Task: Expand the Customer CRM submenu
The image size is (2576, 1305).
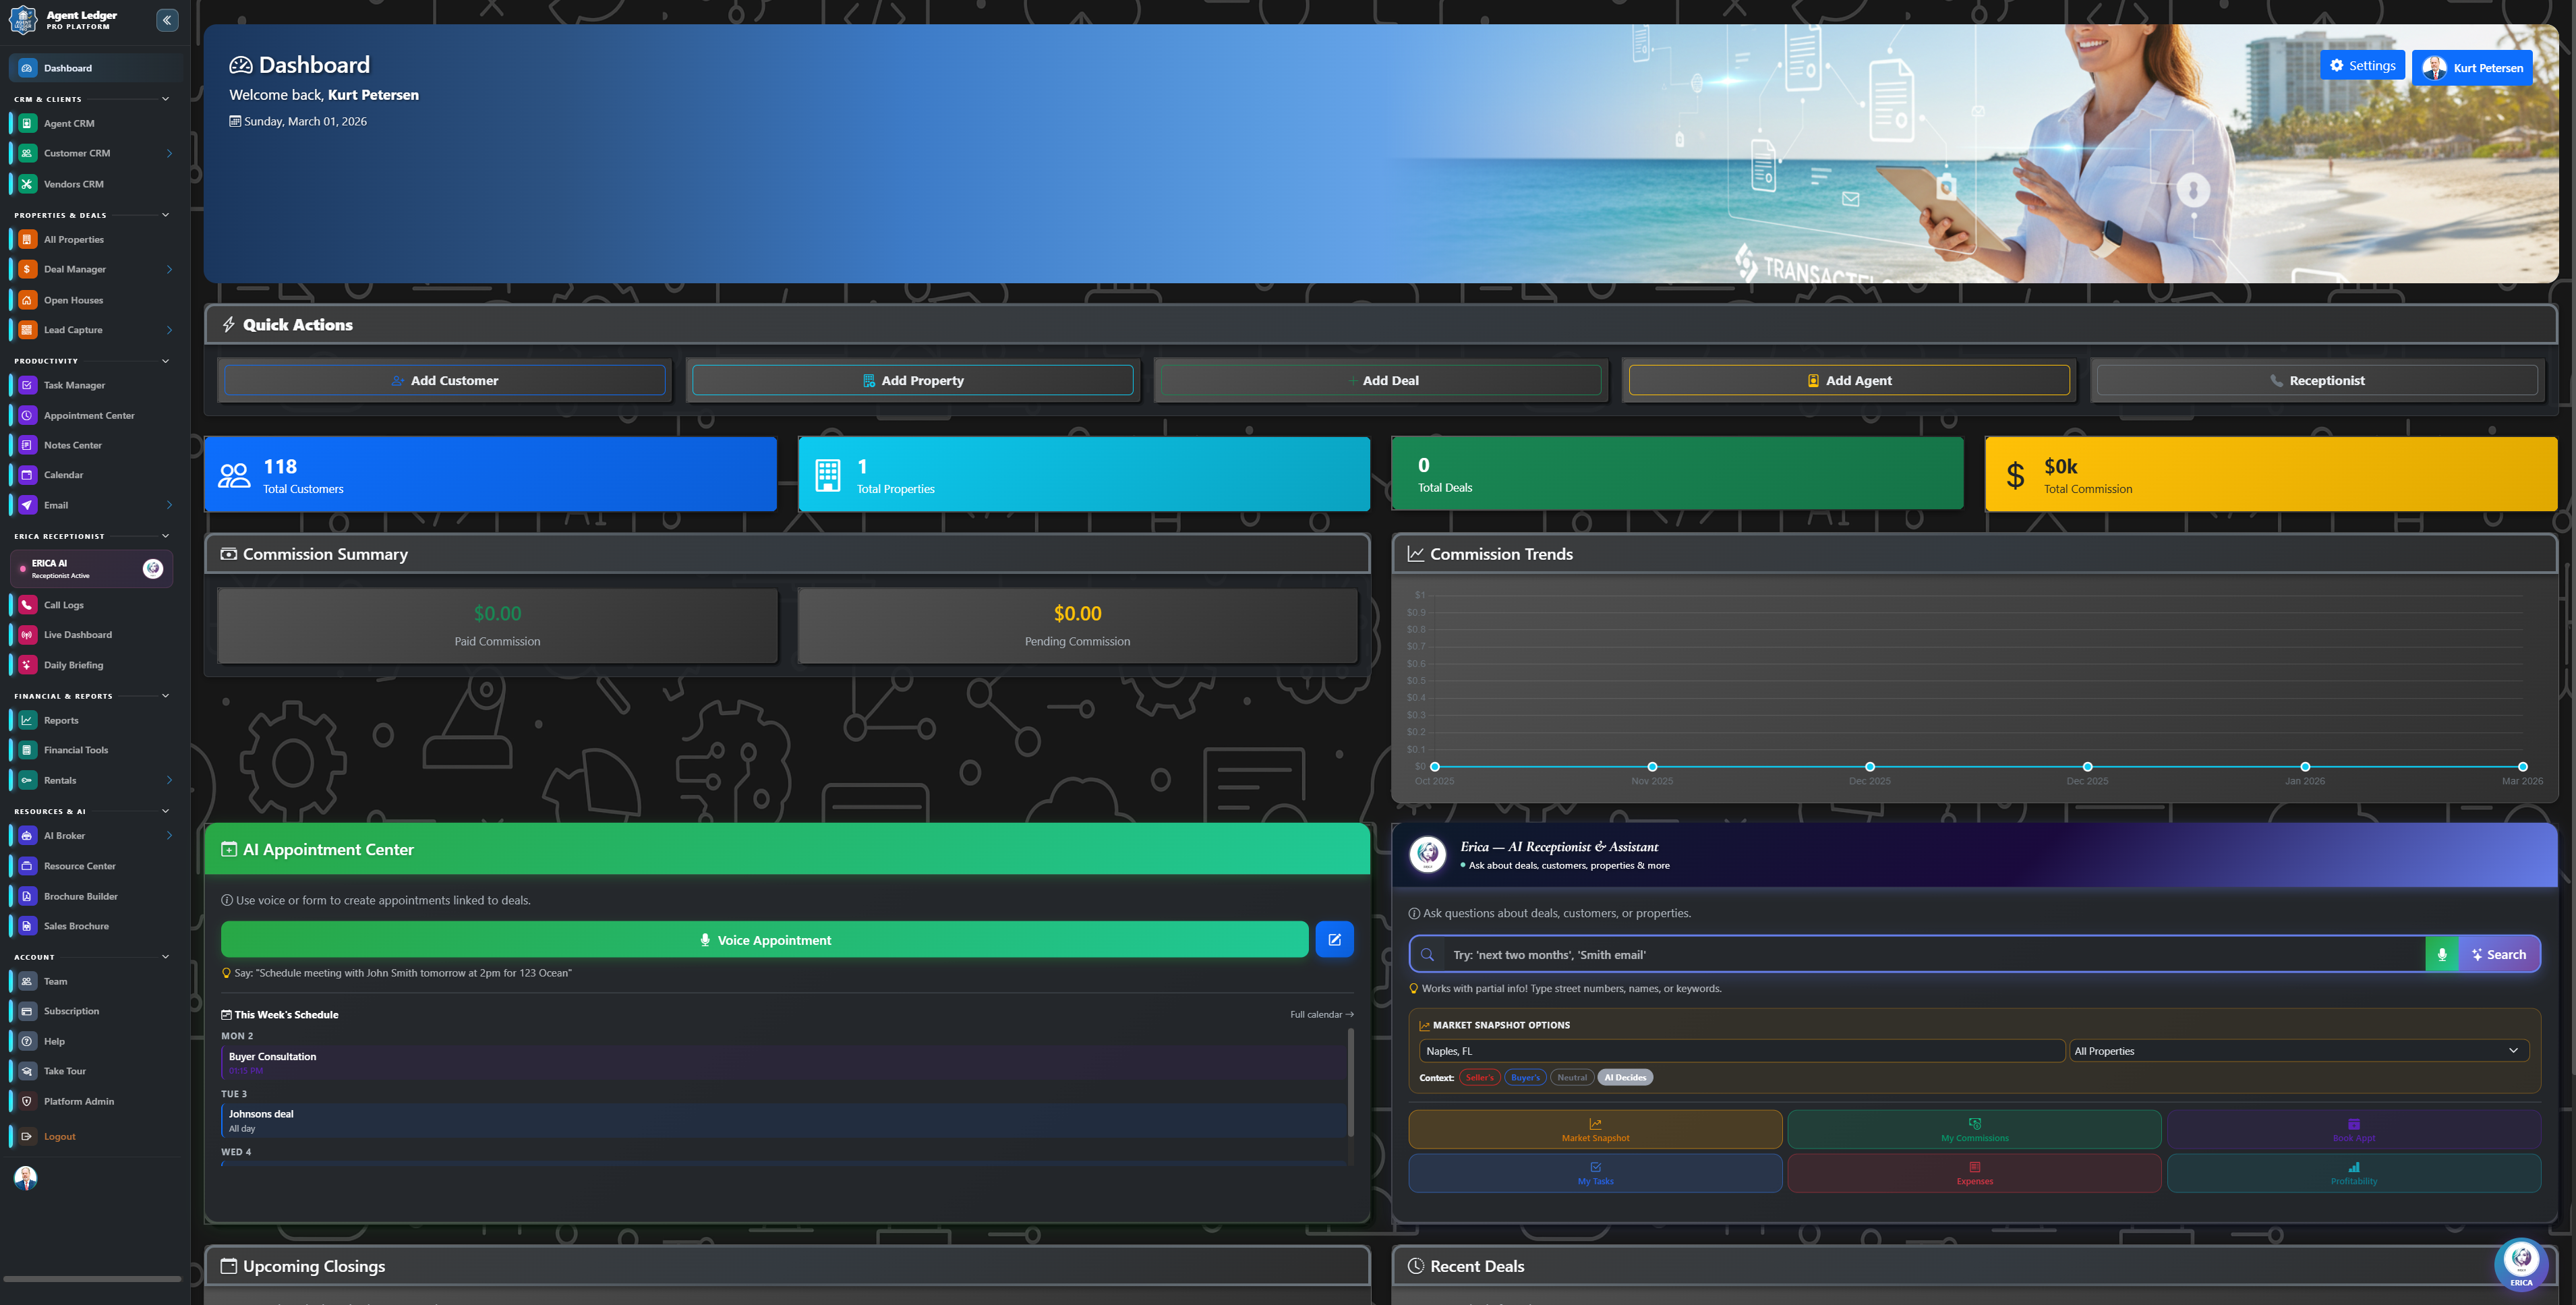Action: coord(169,153)
